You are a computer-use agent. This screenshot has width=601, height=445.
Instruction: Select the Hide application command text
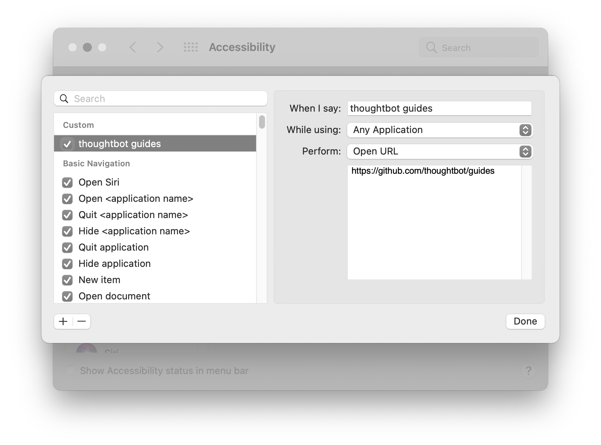pyautogui.click(x=114, y=264)
